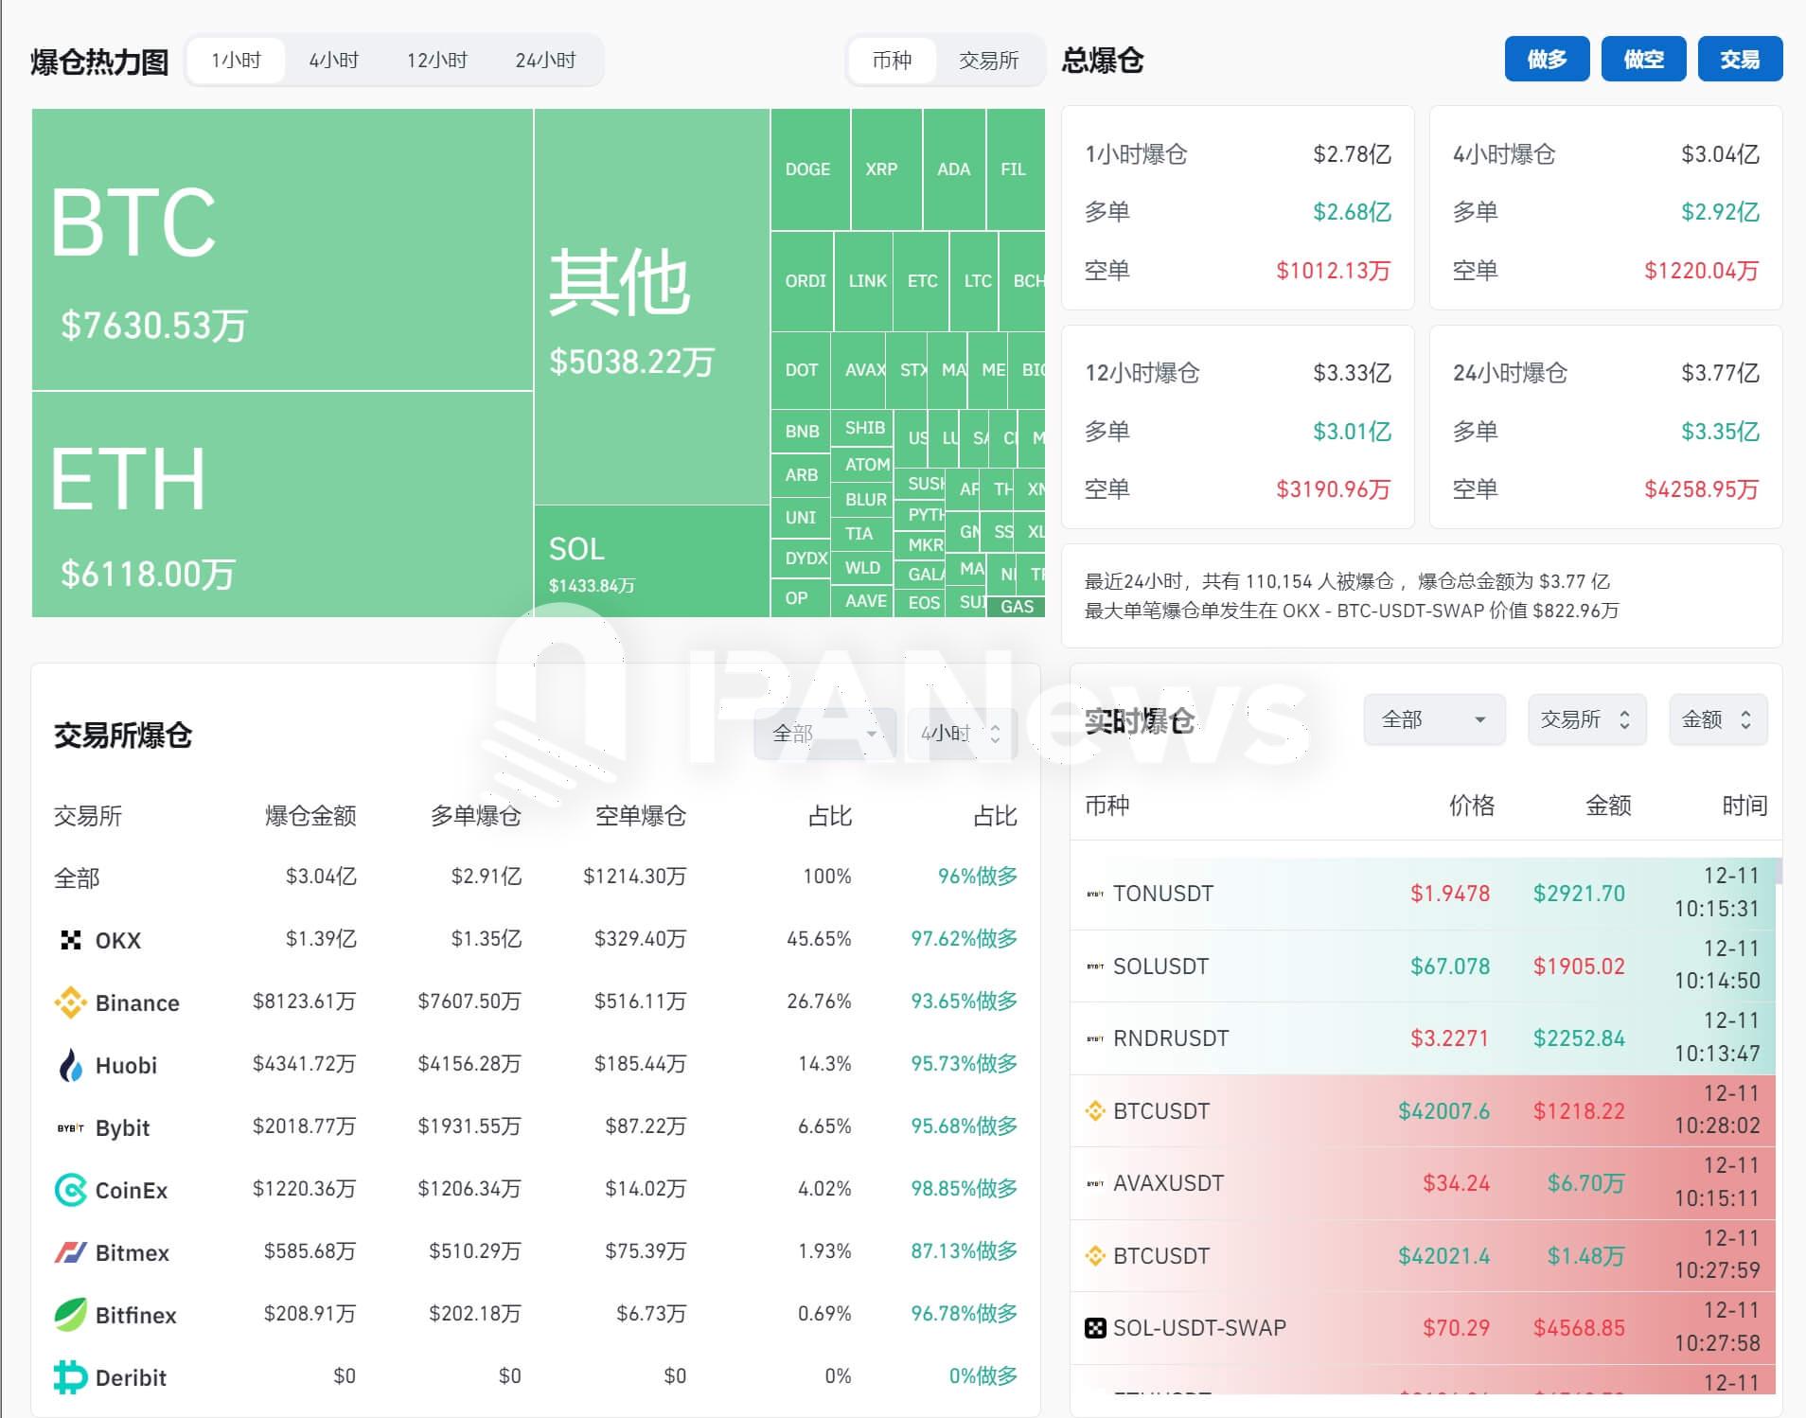The height and width of the screenshot is (1418, 1806).
Task: Click the ETC heatmap tile
Action: point(921,281)
